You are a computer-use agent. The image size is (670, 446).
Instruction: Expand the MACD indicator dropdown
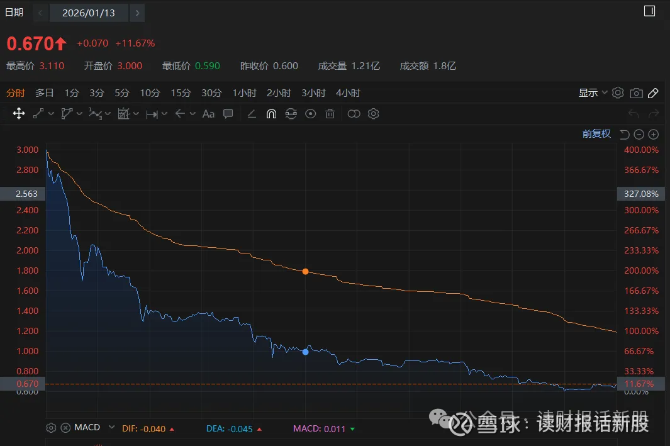tap(111, 426)
